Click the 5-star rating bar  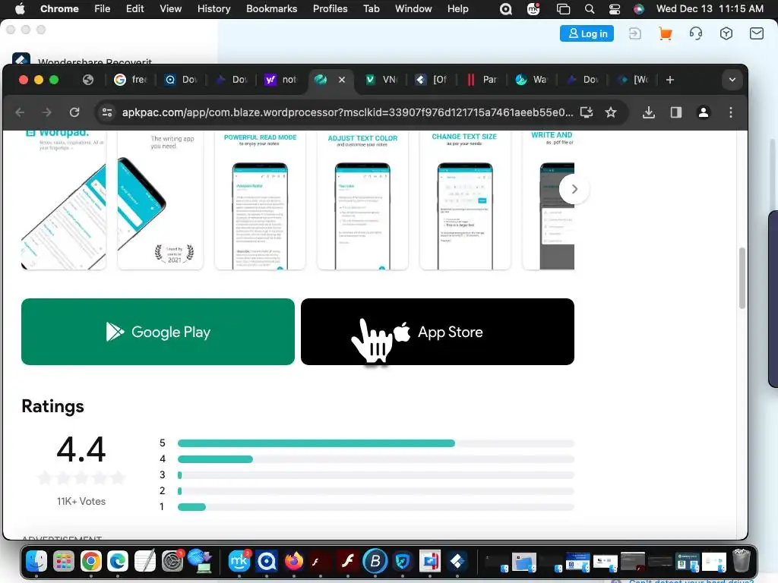(375, 443)
